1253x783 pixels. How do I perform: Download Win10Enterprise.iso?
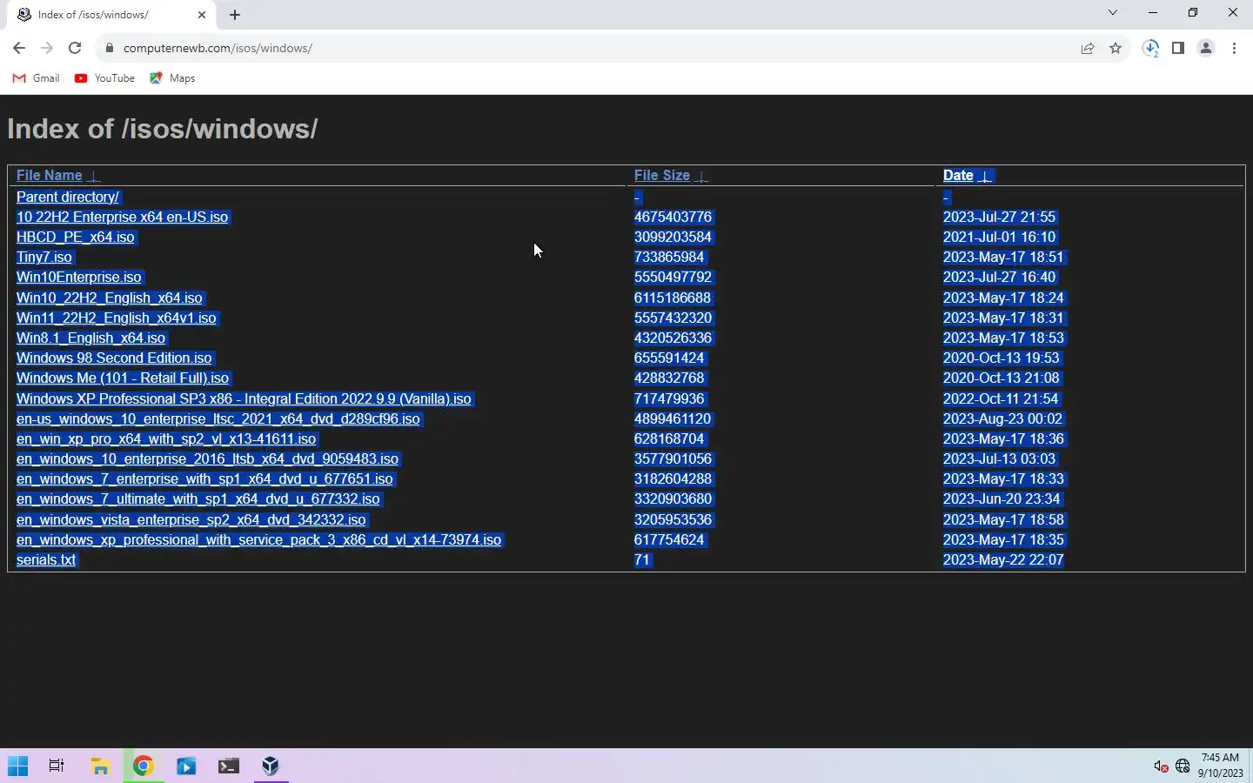[x=79, y=278]
